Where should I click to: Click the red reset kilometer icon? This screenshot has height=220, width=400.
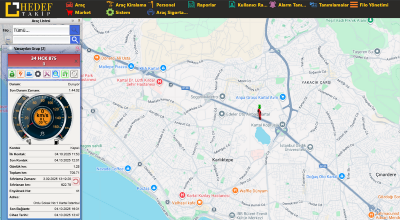76,181
